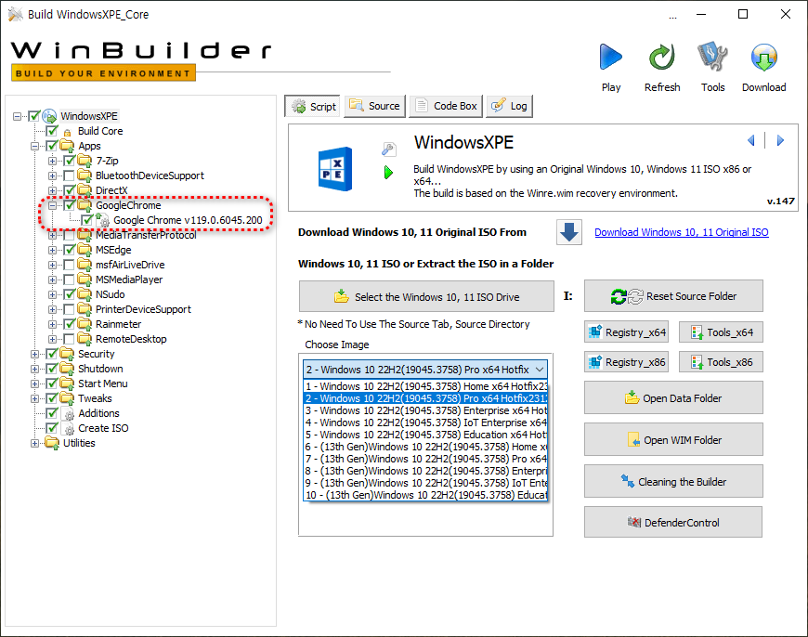Click the Tweaks folder icon
This screenshot has height=637, width=808.
pos(68,398)
